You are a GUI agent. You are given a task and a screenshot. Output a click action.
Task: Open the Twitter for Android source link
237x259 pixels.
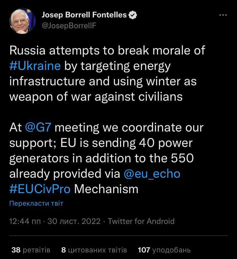(141, 221)
